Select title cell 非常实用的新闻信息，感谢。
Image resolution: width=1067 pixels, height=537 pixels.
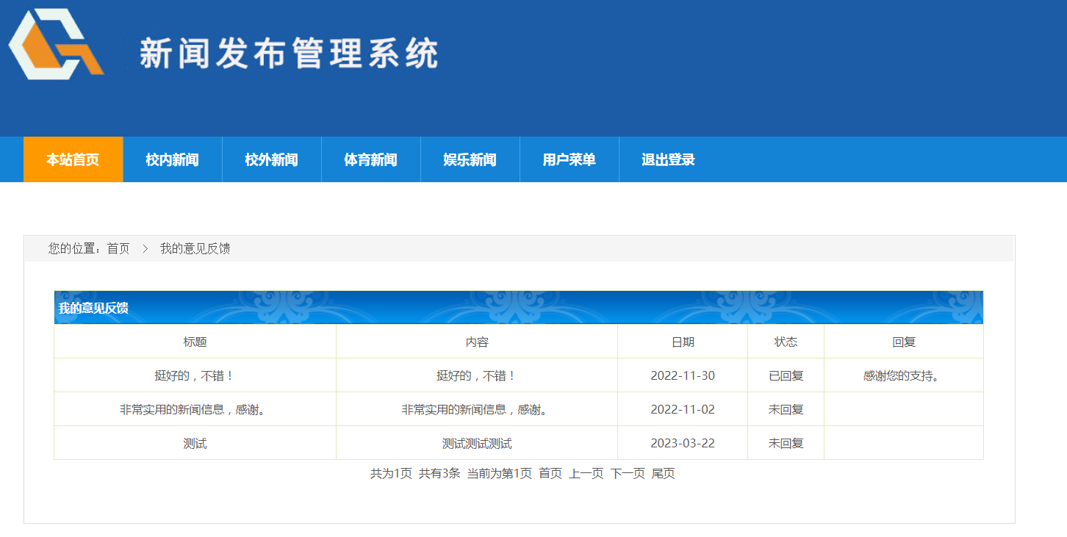point(195,409)
